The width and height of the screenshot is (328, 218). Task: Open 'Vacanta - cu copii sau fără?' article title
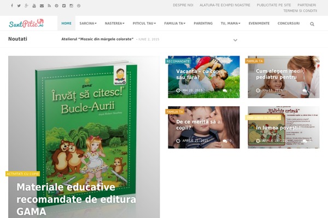[199, 74]
